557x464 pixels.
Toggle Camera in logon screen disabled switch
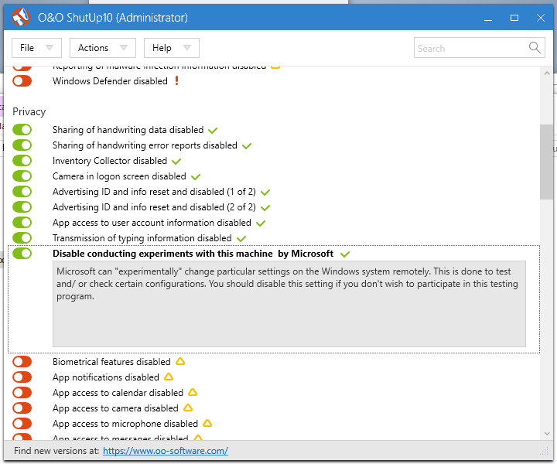tap(22, 176)
